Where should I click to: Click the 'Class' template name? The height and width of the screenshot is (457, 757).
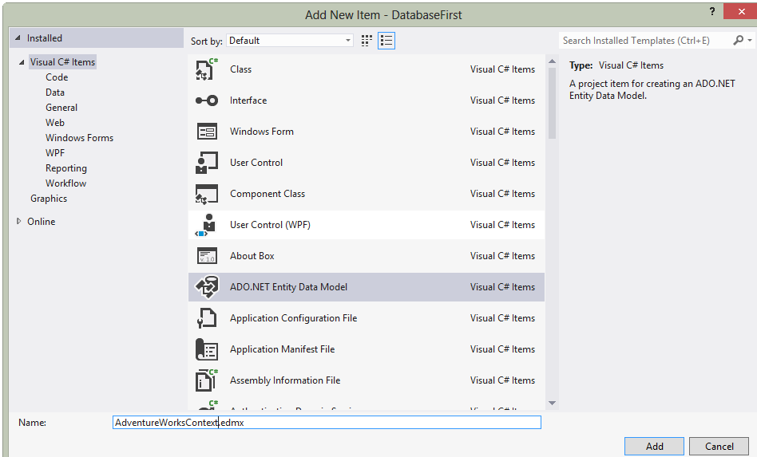[241, 69]
